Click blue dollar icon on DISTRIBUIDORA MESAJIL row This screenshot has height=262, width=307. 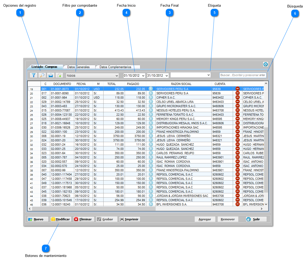click(151, 123)
